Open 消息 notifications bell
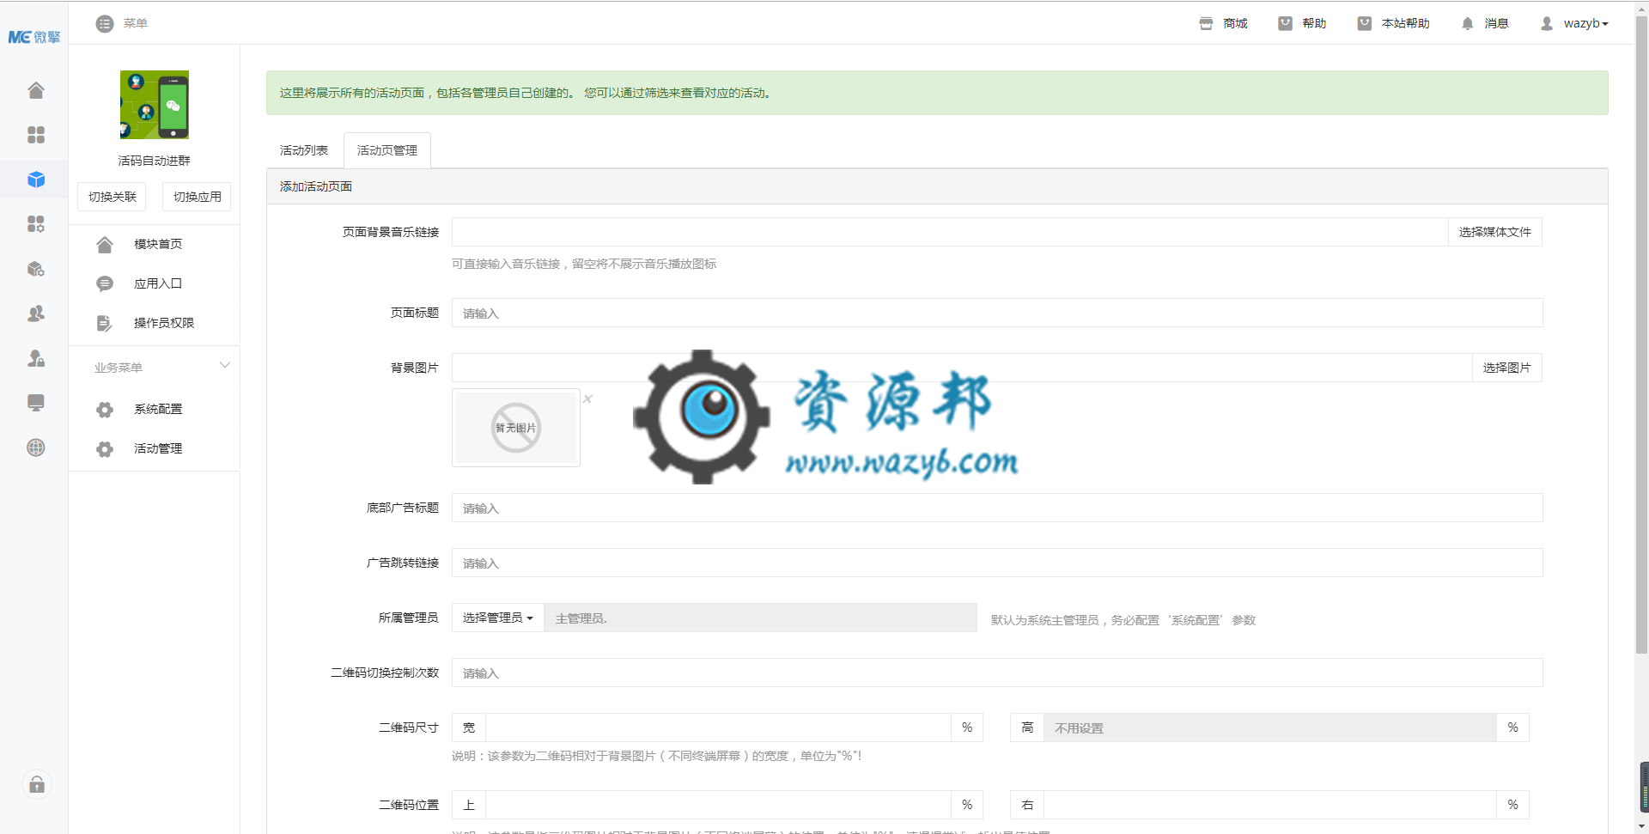 (1485, 23)
